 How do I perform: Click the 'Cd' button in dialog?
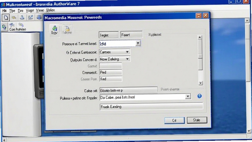[x=175, y=121]
